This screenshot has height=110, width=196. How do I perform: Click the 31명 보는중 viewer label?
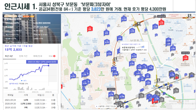[x=161, y=16]
